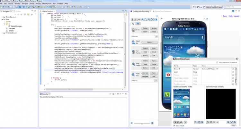Screen dimensions: 241x129
Task: Select the second mode tab icon under recording toolbar
Action: pos(138,24)
